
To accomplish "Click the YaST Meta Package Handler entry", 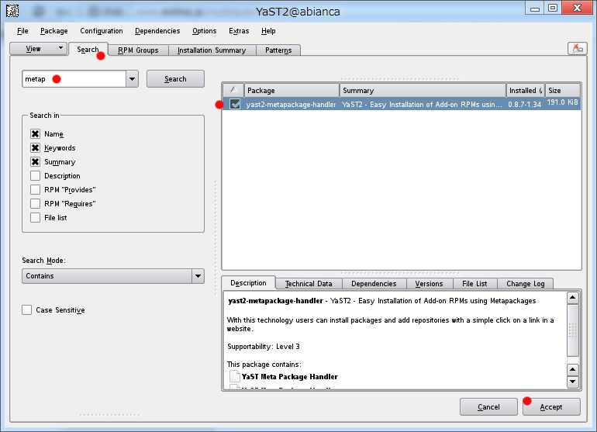I will tap(289, 376).
